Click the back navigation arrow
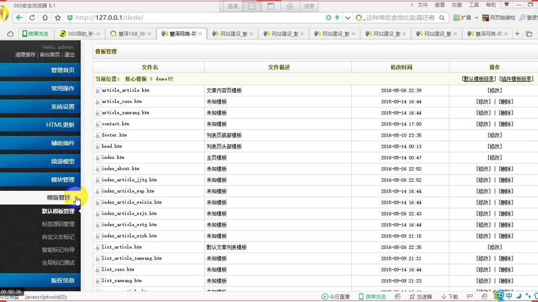 18,17
